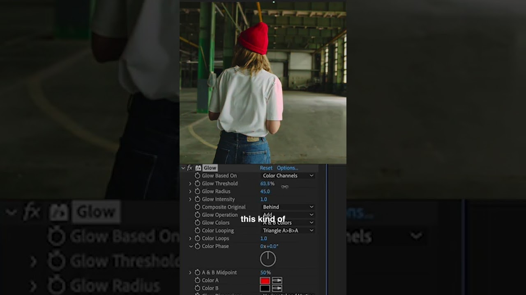526x295 pixels.
Task: Open the Glow effect Options
Action: (x=287, y=168)
